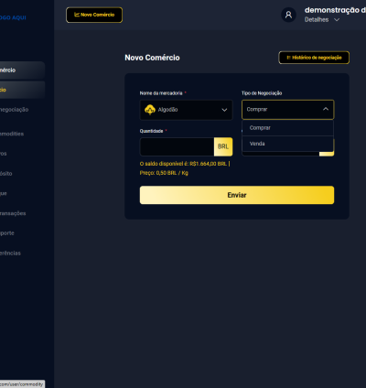The width and height of the screenshot is (366, 388).
Task: Click the Preço 0,50 BRL / Kg text
Action: [164, 173]
